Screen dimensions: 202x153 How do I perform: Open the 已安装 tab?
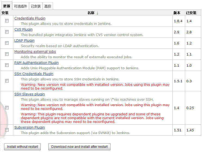tap(36, 6)
